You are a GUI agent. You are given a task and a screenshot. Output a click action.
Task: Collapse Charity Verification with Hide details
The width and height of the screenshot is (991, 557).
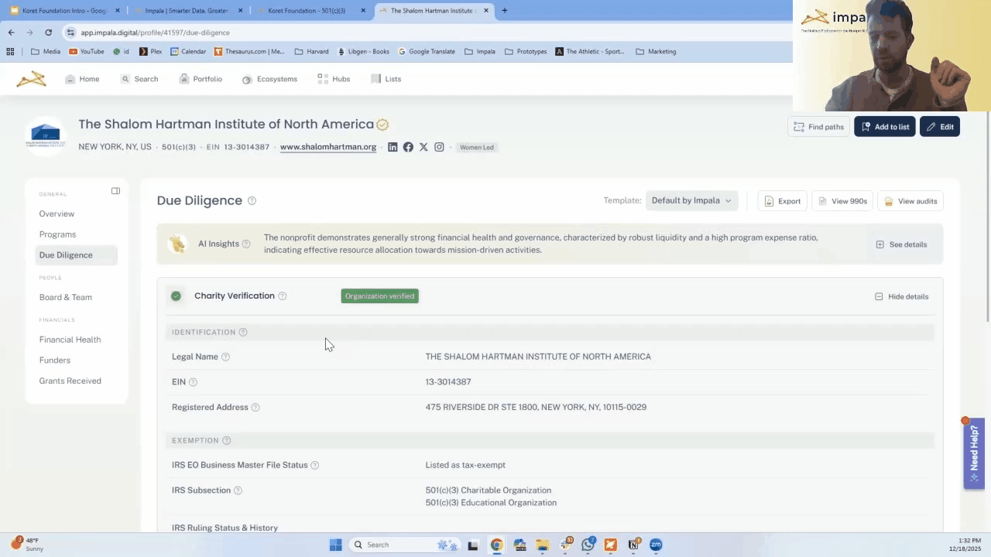click(x=901, y=296)
